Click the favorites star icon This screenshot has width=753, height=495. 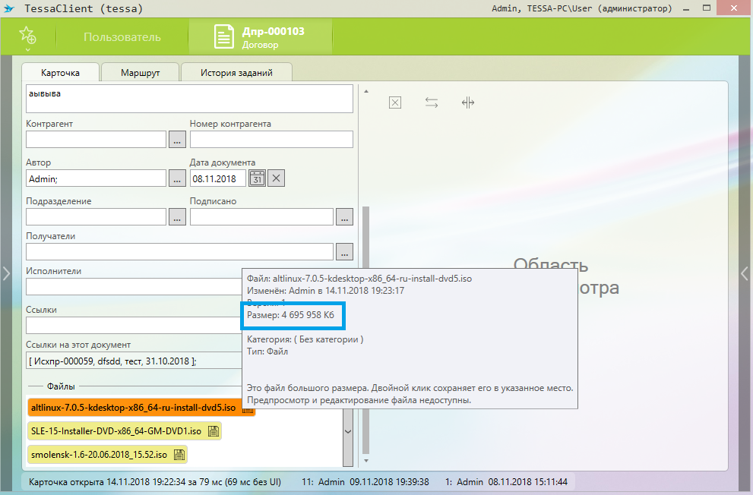27,35
